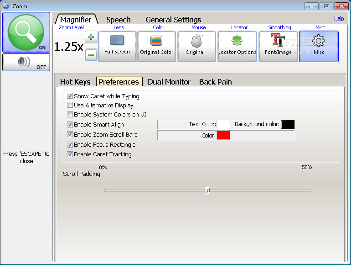Switch to the Dual Monitor tab
The height and width of the screenshot is (265, 351).
(169, 82)
